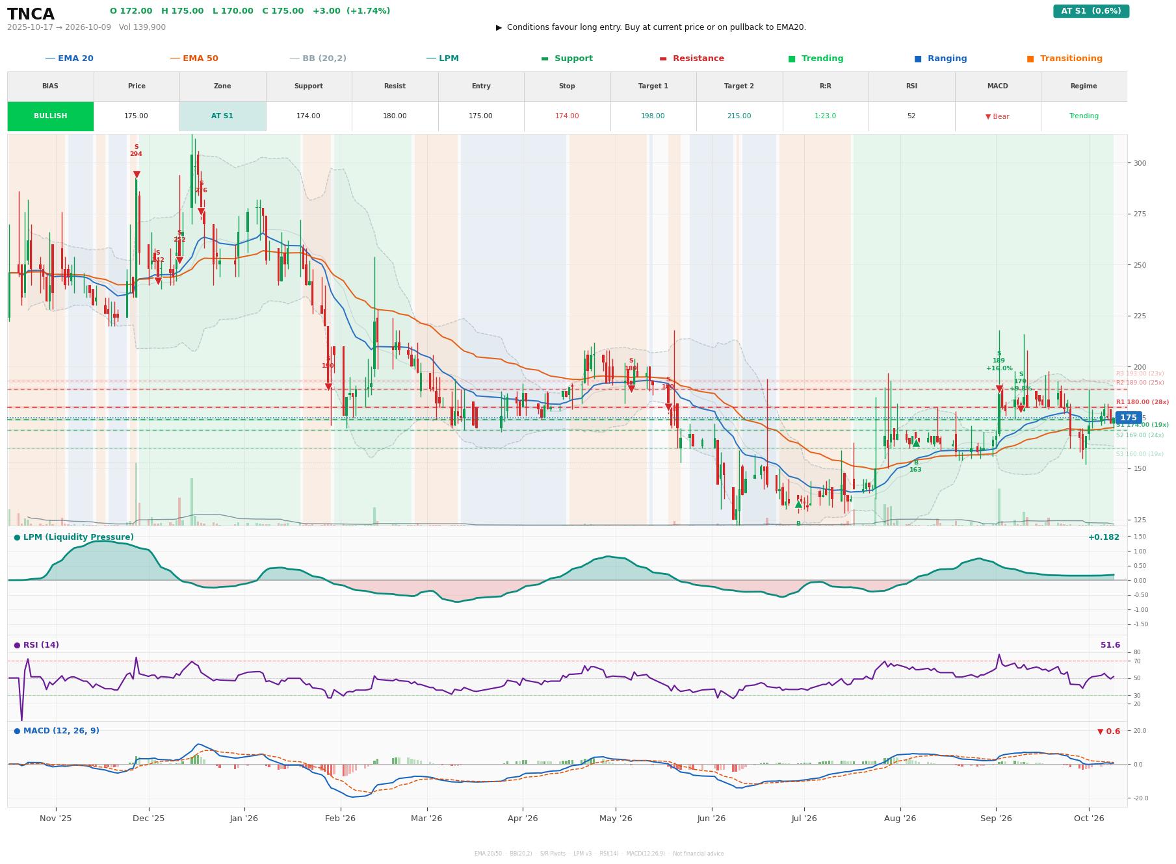Click the Bear MACD cell in the table

pyautogui.click(x=997, y=116)
